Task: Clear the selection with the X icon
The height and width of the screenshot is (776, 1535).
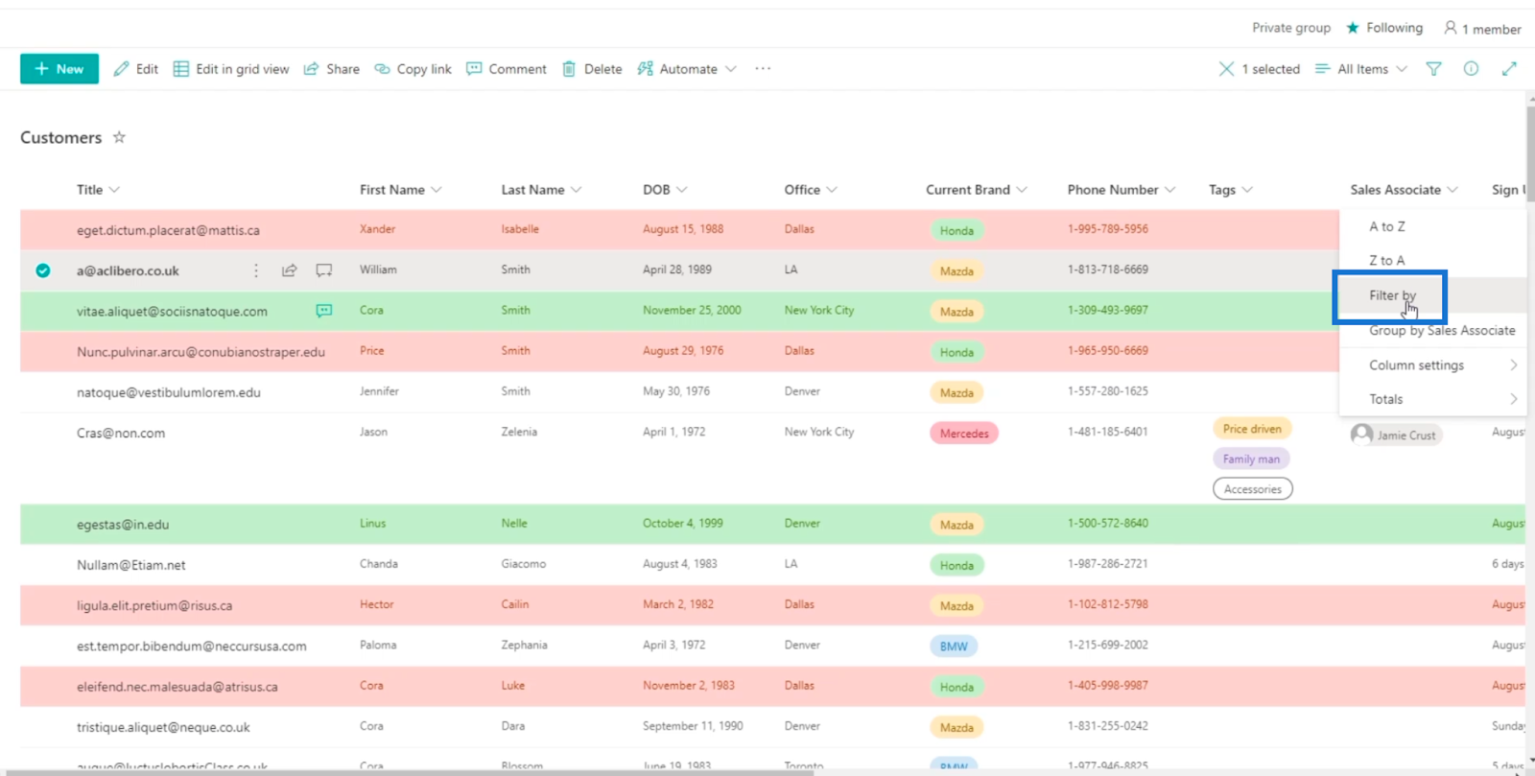Action: tap(1226, 69)
